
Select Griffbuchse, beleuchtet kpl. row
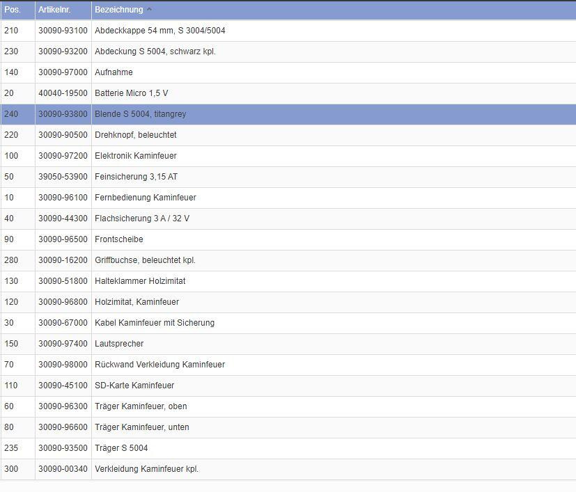145,260
